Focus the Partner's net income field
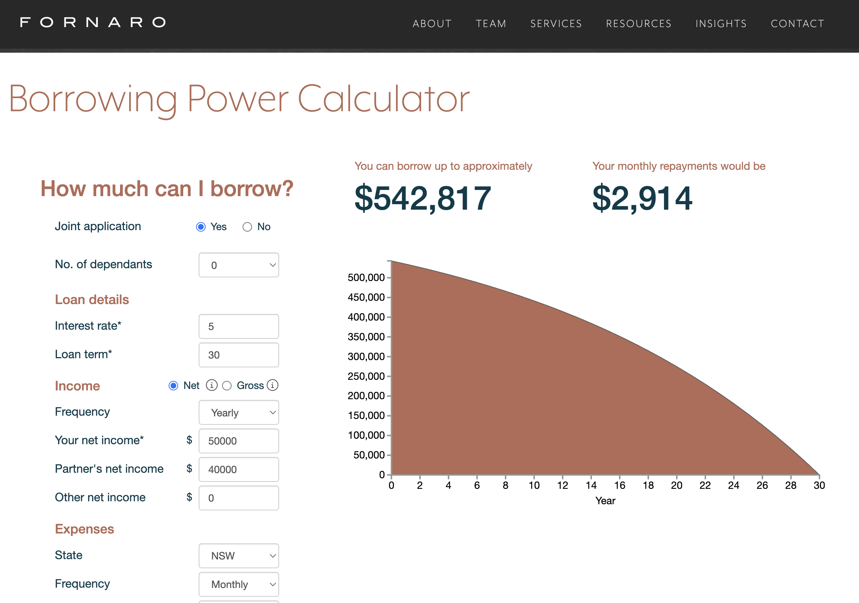The width and height of the screenshot is (859, 603). pos(239,469)
